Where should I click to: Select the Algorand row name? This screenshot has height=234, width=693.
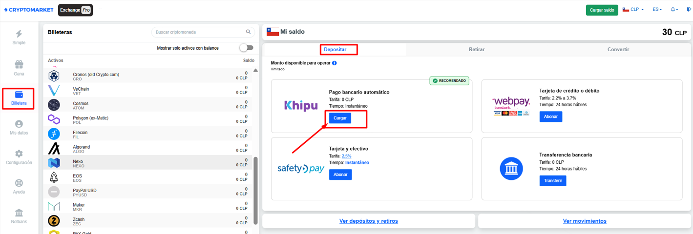click(81, 147)
